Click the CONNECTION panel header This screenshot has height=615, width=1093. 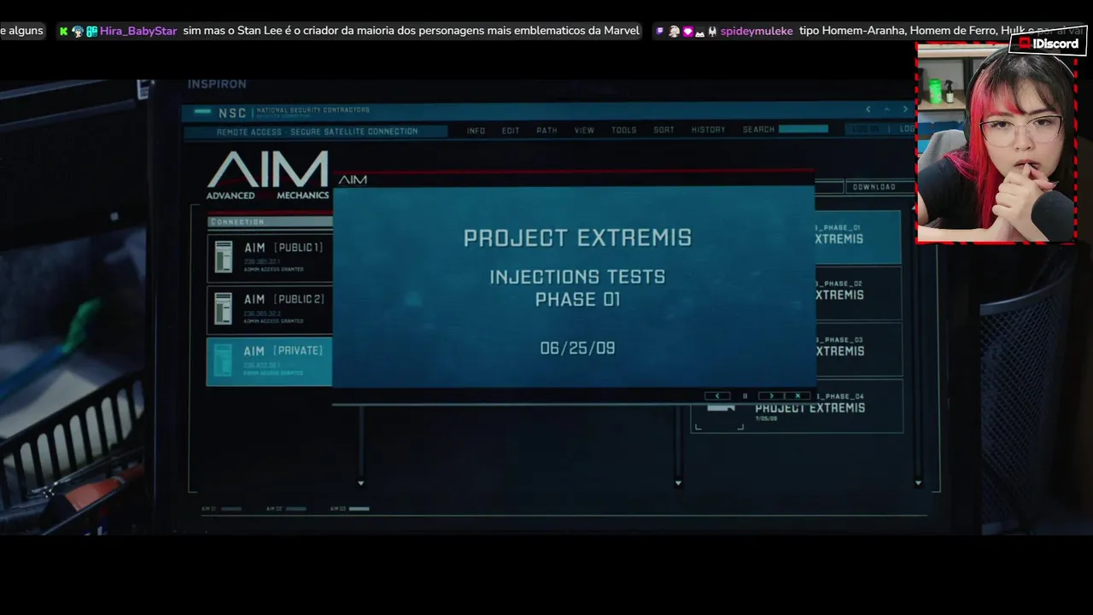(270, 222)
